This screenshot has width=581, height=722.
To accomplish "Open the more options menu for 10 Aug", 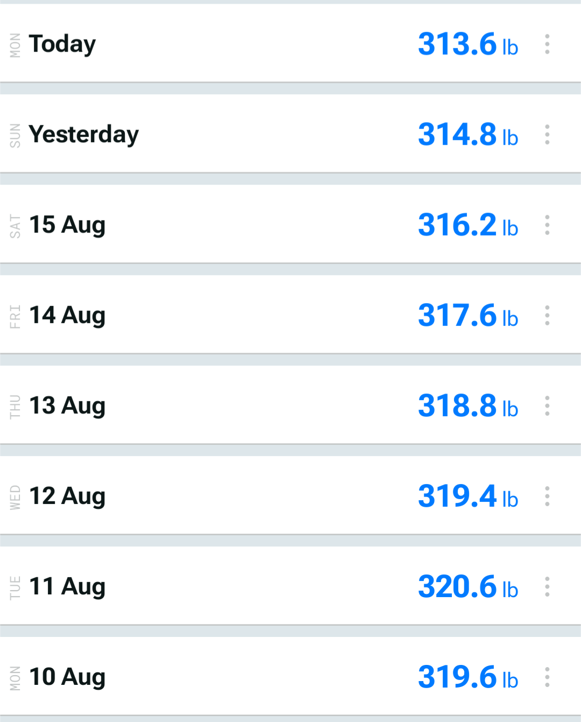I will pyautogui.click(x=547, y=677).
